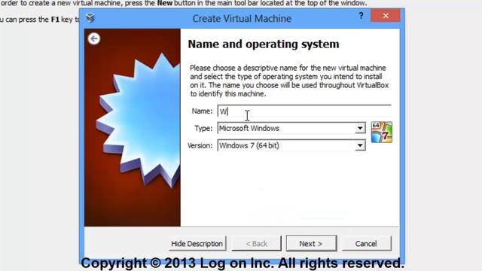Click the Windows 7 64-bit OS icon
This screenshot has height=271, width=482.
(382, 132)
